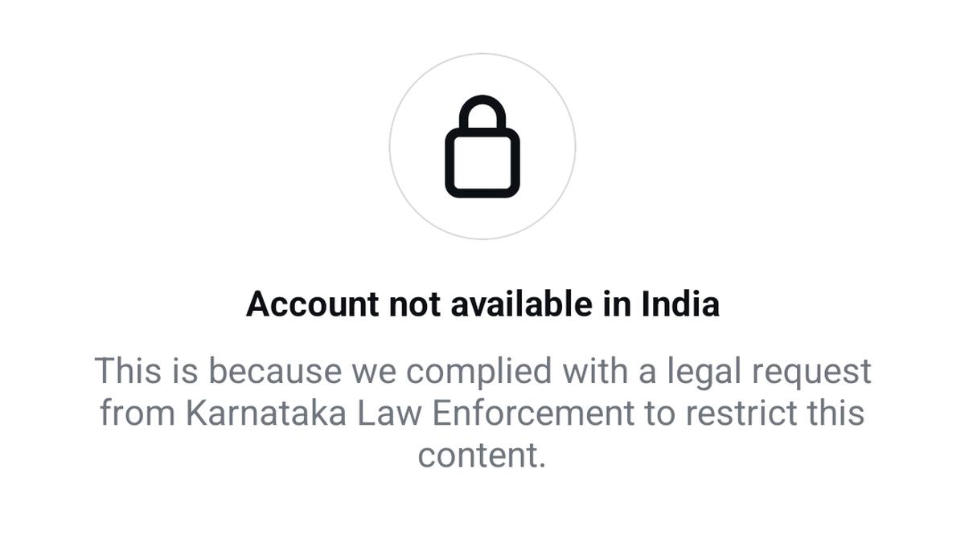
Task: Click the word "from" on the second line
Action: 138,414
